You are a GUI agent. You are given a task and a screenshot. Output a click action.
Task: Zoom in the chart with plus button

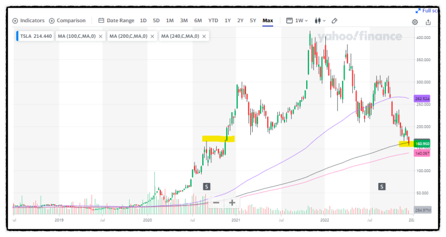232,203
